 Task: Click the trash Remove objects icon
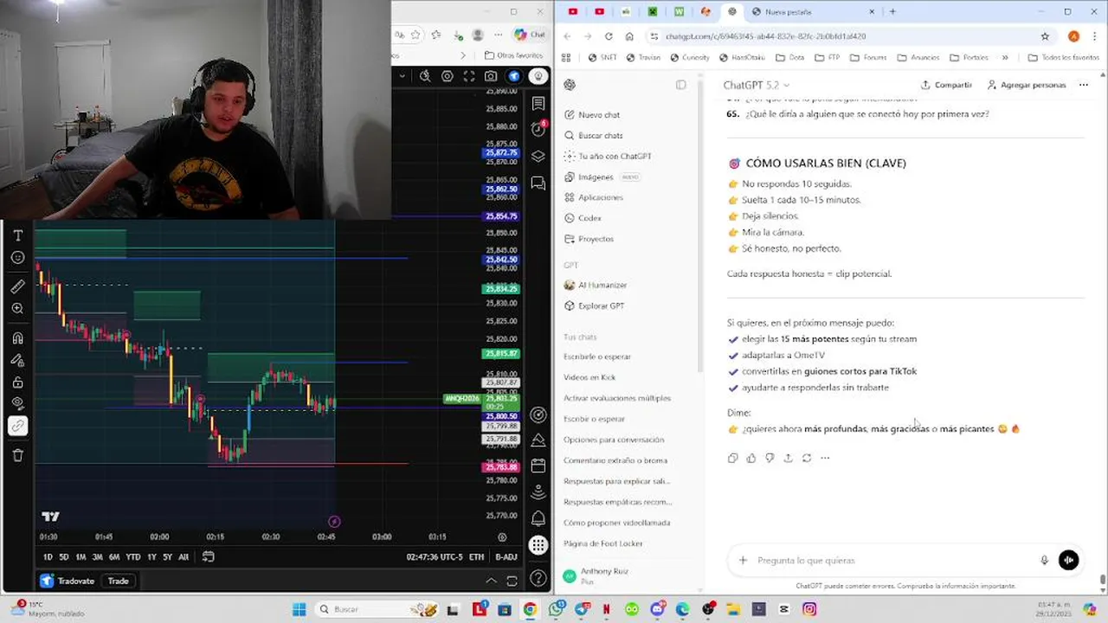(17, 455)
